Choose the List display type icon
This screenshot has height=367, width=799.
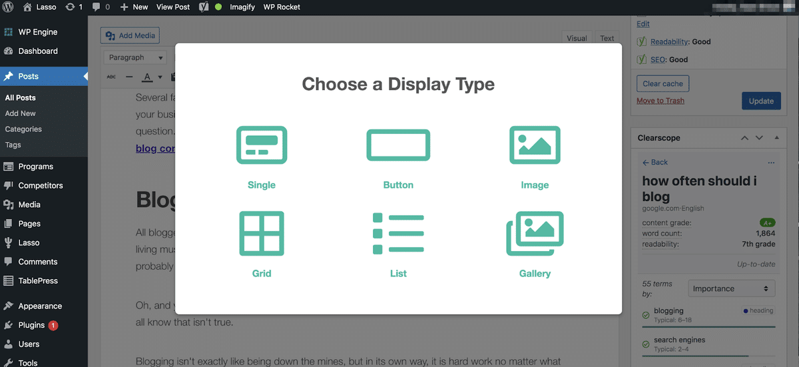point(398,233)
